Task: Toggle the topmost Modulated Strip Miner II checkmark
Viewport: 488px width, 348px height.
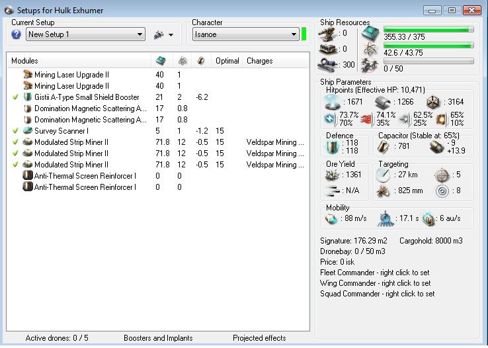Action: tap(15, 142)
